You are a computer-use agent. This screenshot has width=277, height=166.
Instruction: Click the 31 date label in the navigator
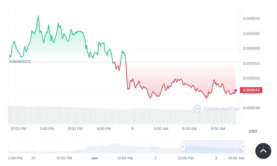(x=33, y=158)
